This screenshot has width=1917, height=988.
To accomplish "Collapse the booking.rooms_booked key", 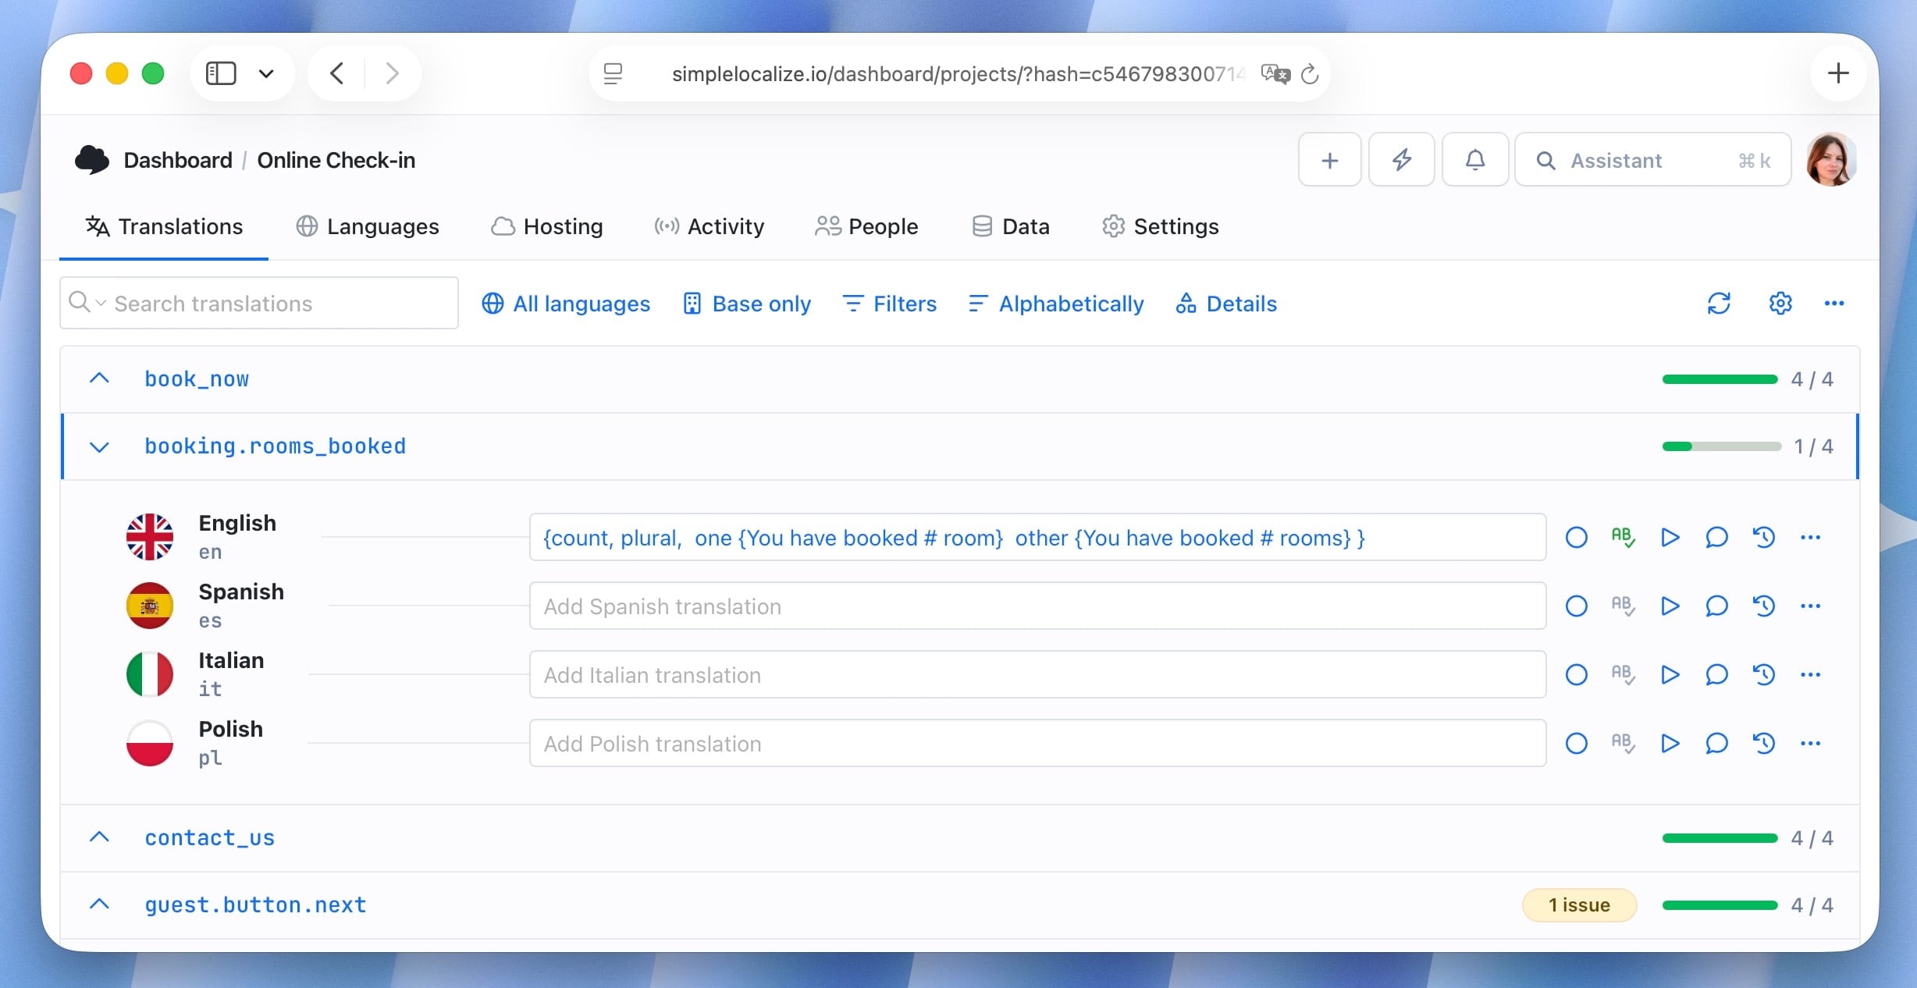I will click(x=99, y=447).
